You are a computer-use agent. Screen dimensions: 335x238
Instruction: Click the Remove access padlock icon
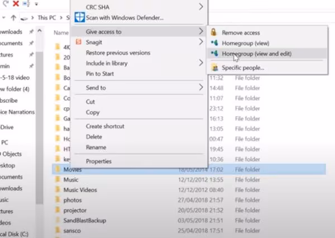(x=214, y=33)
